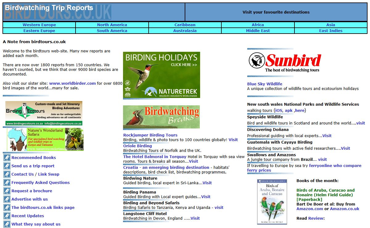
Task: Click the bird icon beside Contact Us
Action: tap(7, 174)
